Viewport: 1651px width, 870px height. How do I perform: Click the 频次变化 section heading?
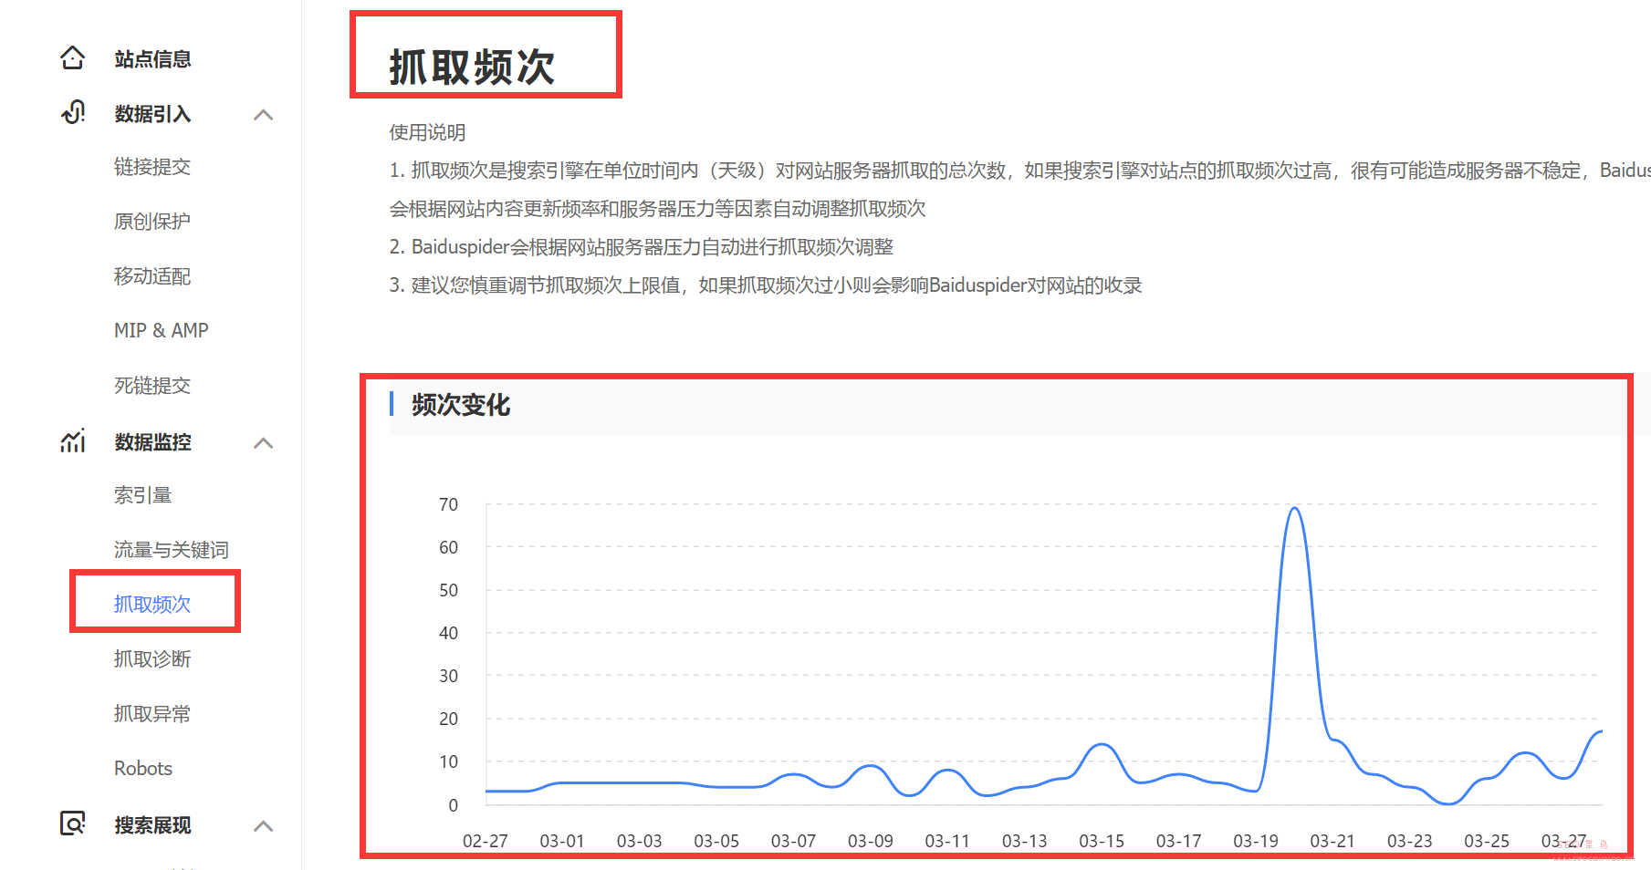click(x=461, y=405)
